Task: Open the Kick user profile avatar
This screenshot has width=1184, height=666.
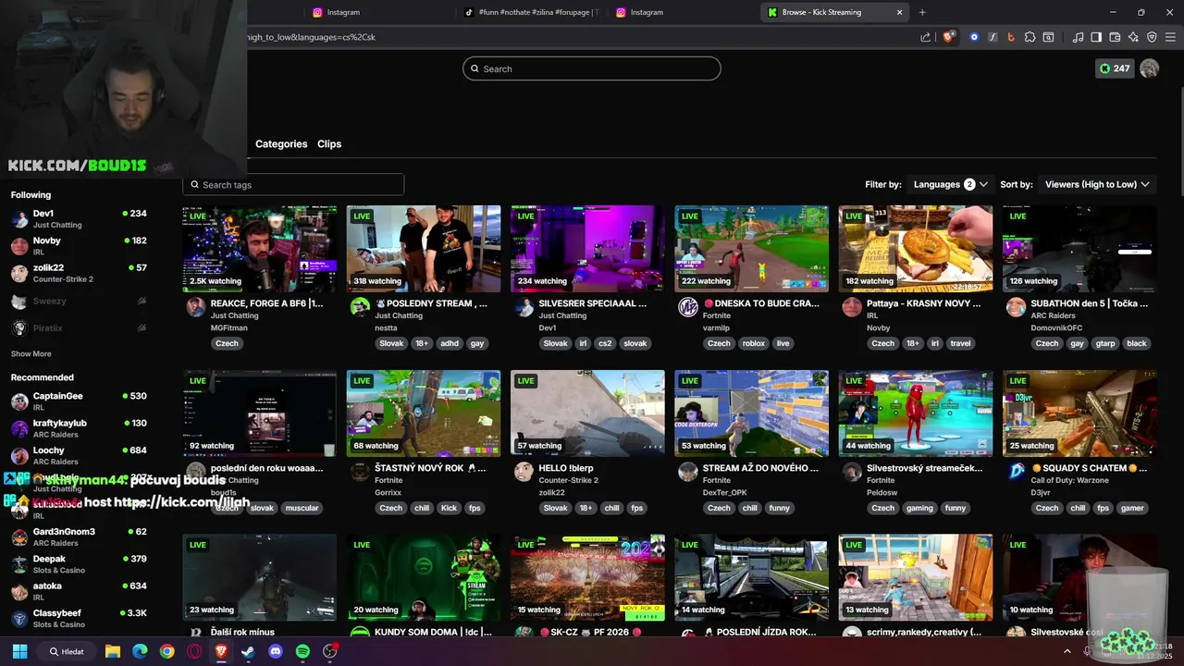Action: 1150,68
